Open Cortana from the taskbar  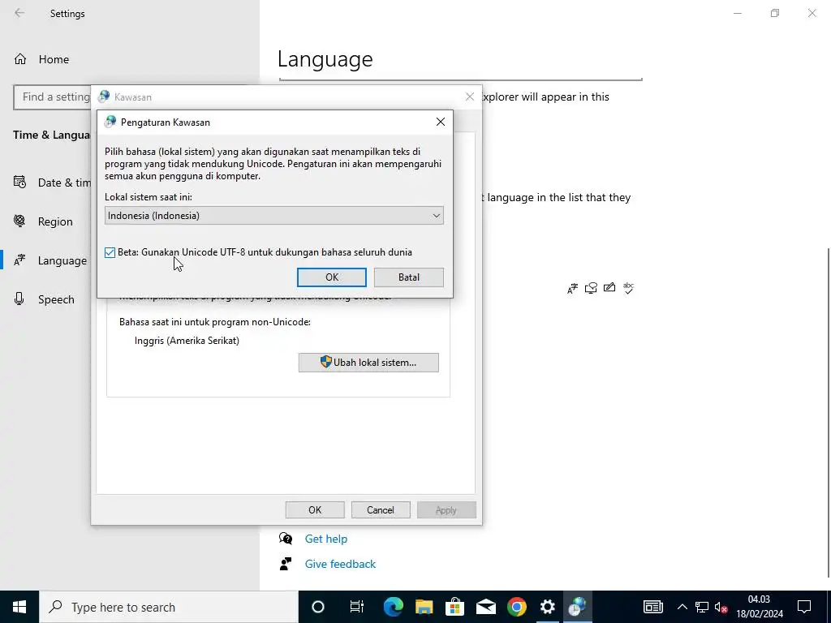tap(318, 607)
